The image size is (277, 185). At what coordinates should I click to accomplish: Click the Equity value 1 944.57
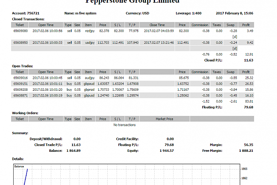(x=167, y=151)
